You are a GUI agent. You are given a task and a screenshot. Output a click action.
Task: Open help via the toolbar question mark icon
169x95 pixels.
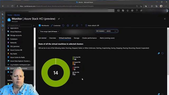[82, 26]
